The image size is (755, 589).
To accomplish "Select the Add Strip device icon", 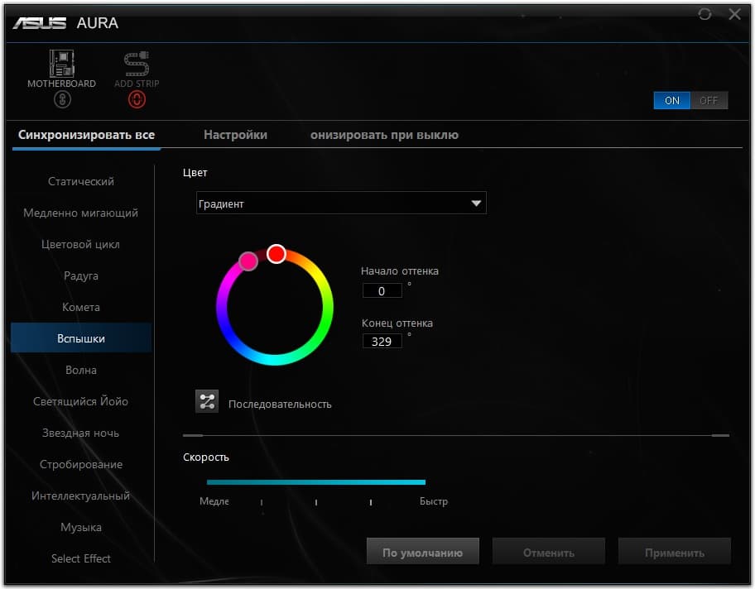I will [x=137, y=64].
